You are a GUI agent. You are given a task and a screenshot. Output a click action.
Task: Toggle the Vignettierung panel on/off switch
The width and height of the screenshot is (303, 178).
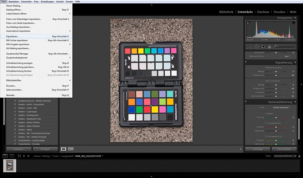pos(246,62)
